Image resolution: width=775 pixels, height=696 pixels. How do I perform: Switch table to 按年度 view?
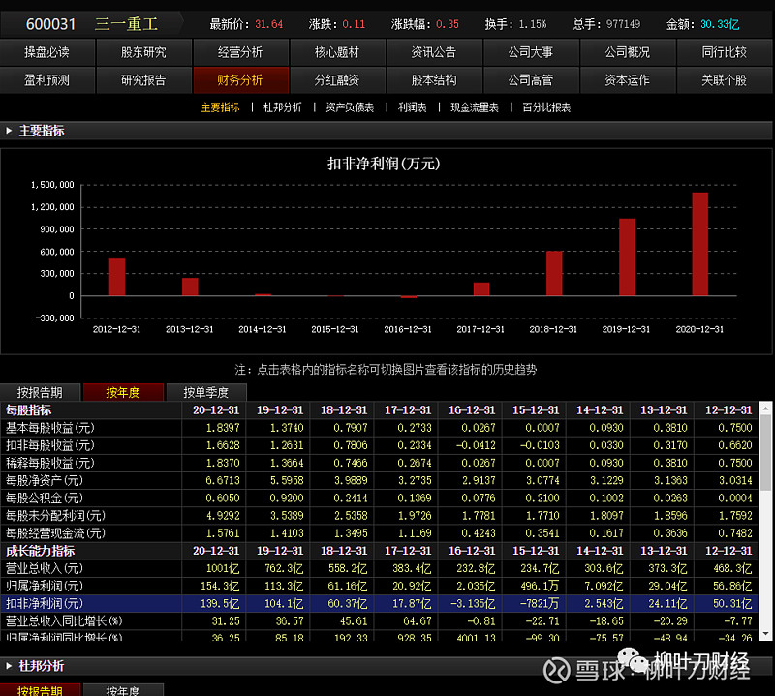[x=123, y=393]
